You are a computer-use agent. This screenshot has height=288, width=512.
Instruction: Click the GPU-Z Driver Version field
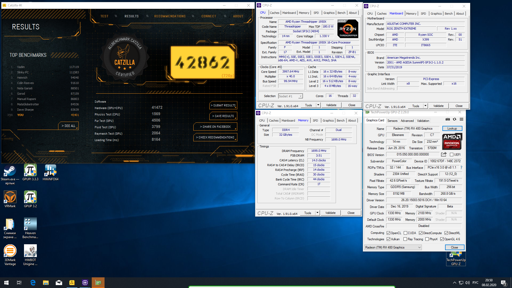(x=424, y=200)
